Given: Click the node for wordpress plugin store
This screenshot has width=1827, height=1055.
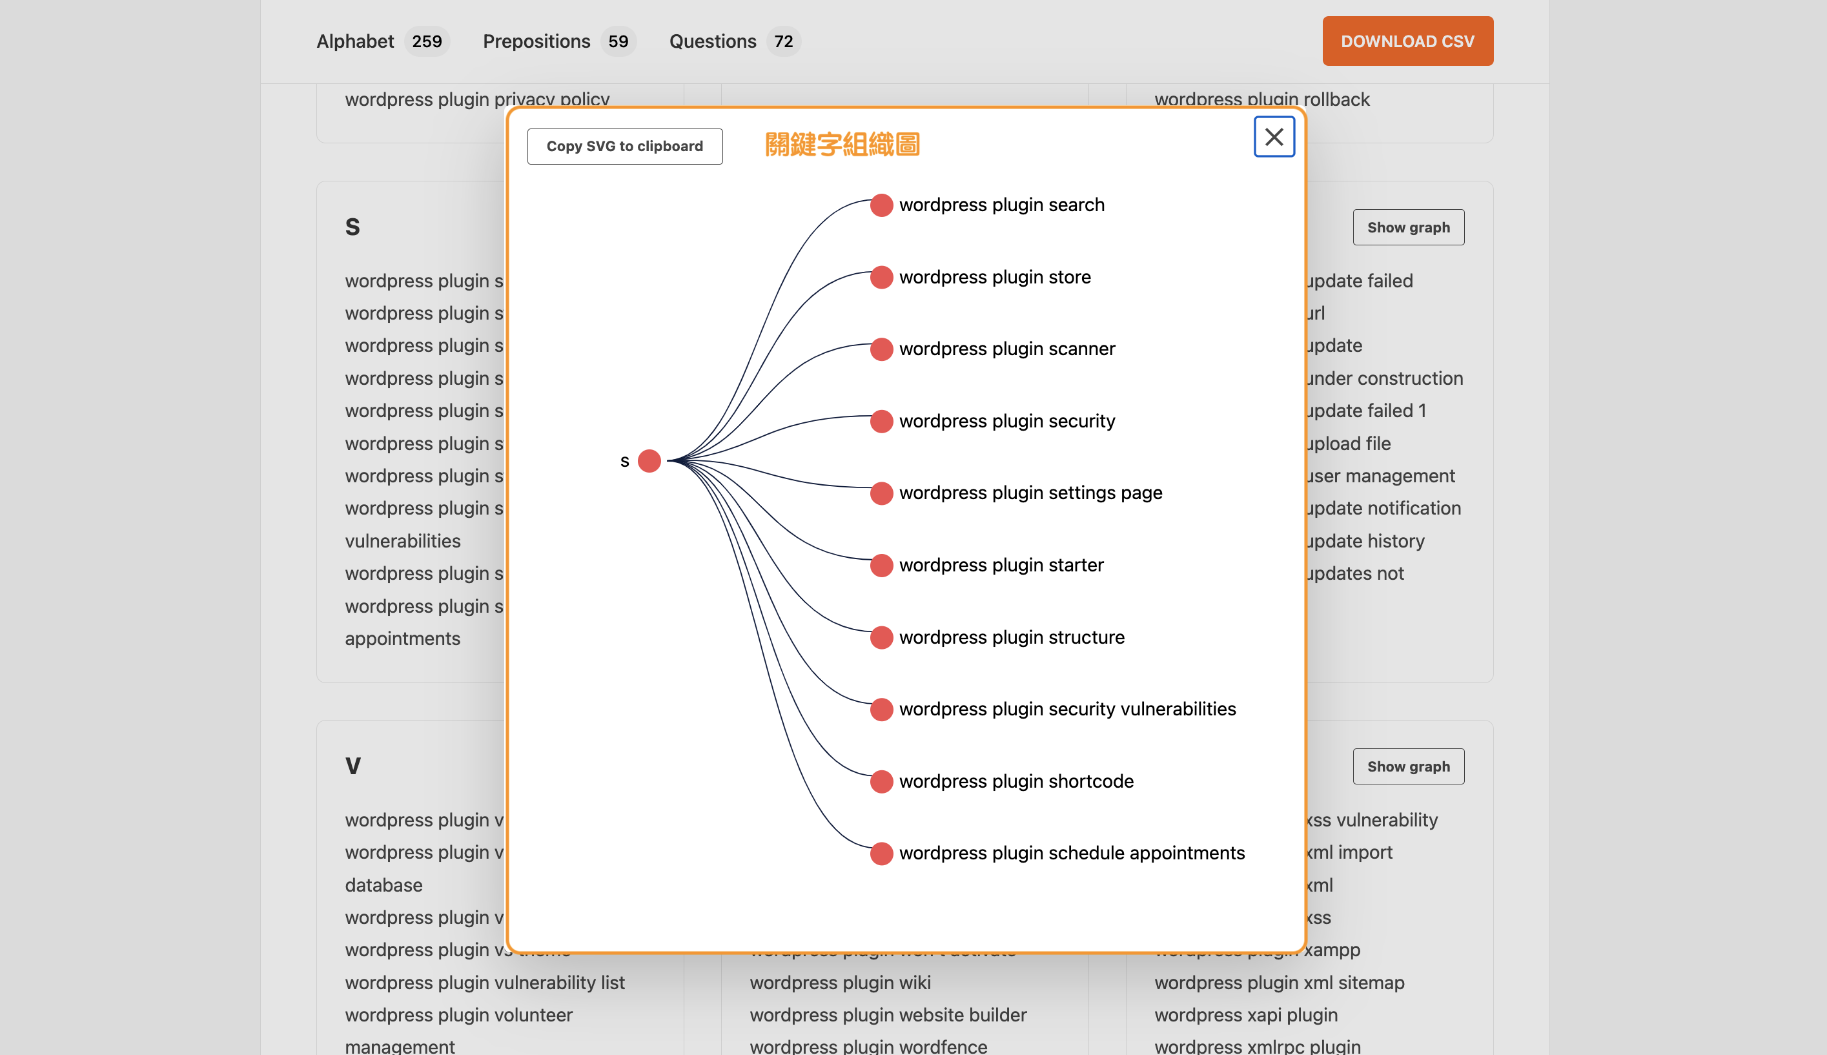Looking at the screenshot, I should pyautogui.click(x=881, y=278).
